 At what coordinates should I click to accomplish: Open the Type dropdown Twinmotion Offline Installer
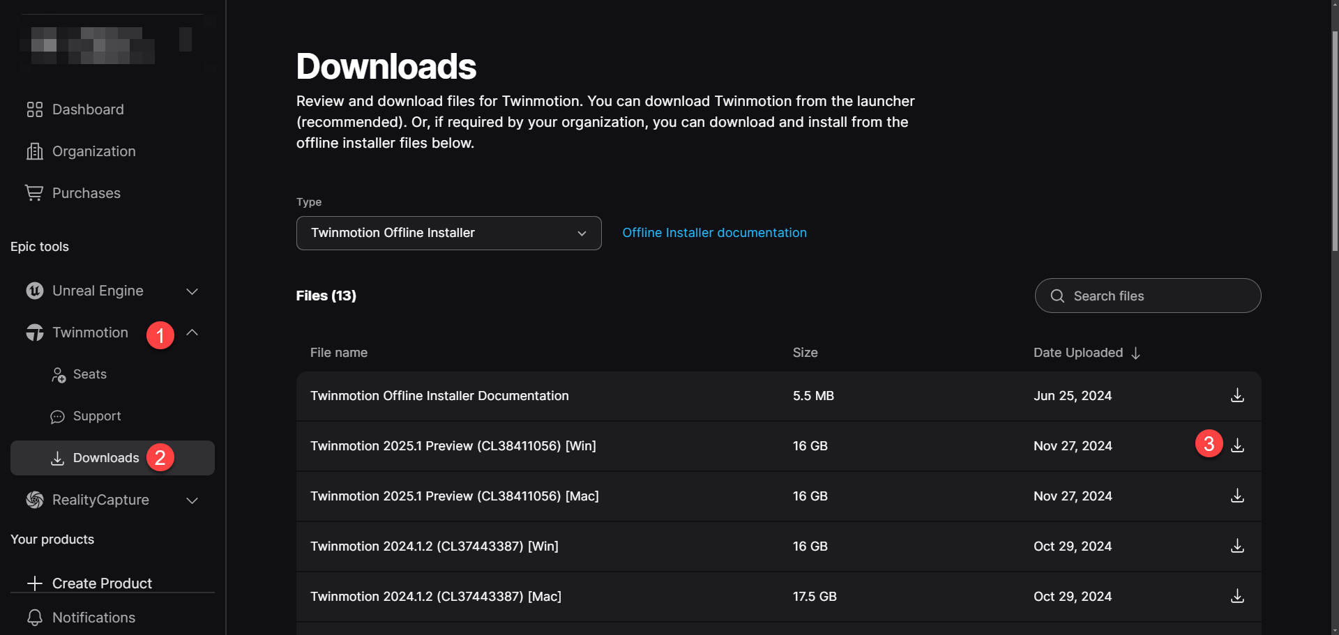pyautogui.click(x=448, y=233)
